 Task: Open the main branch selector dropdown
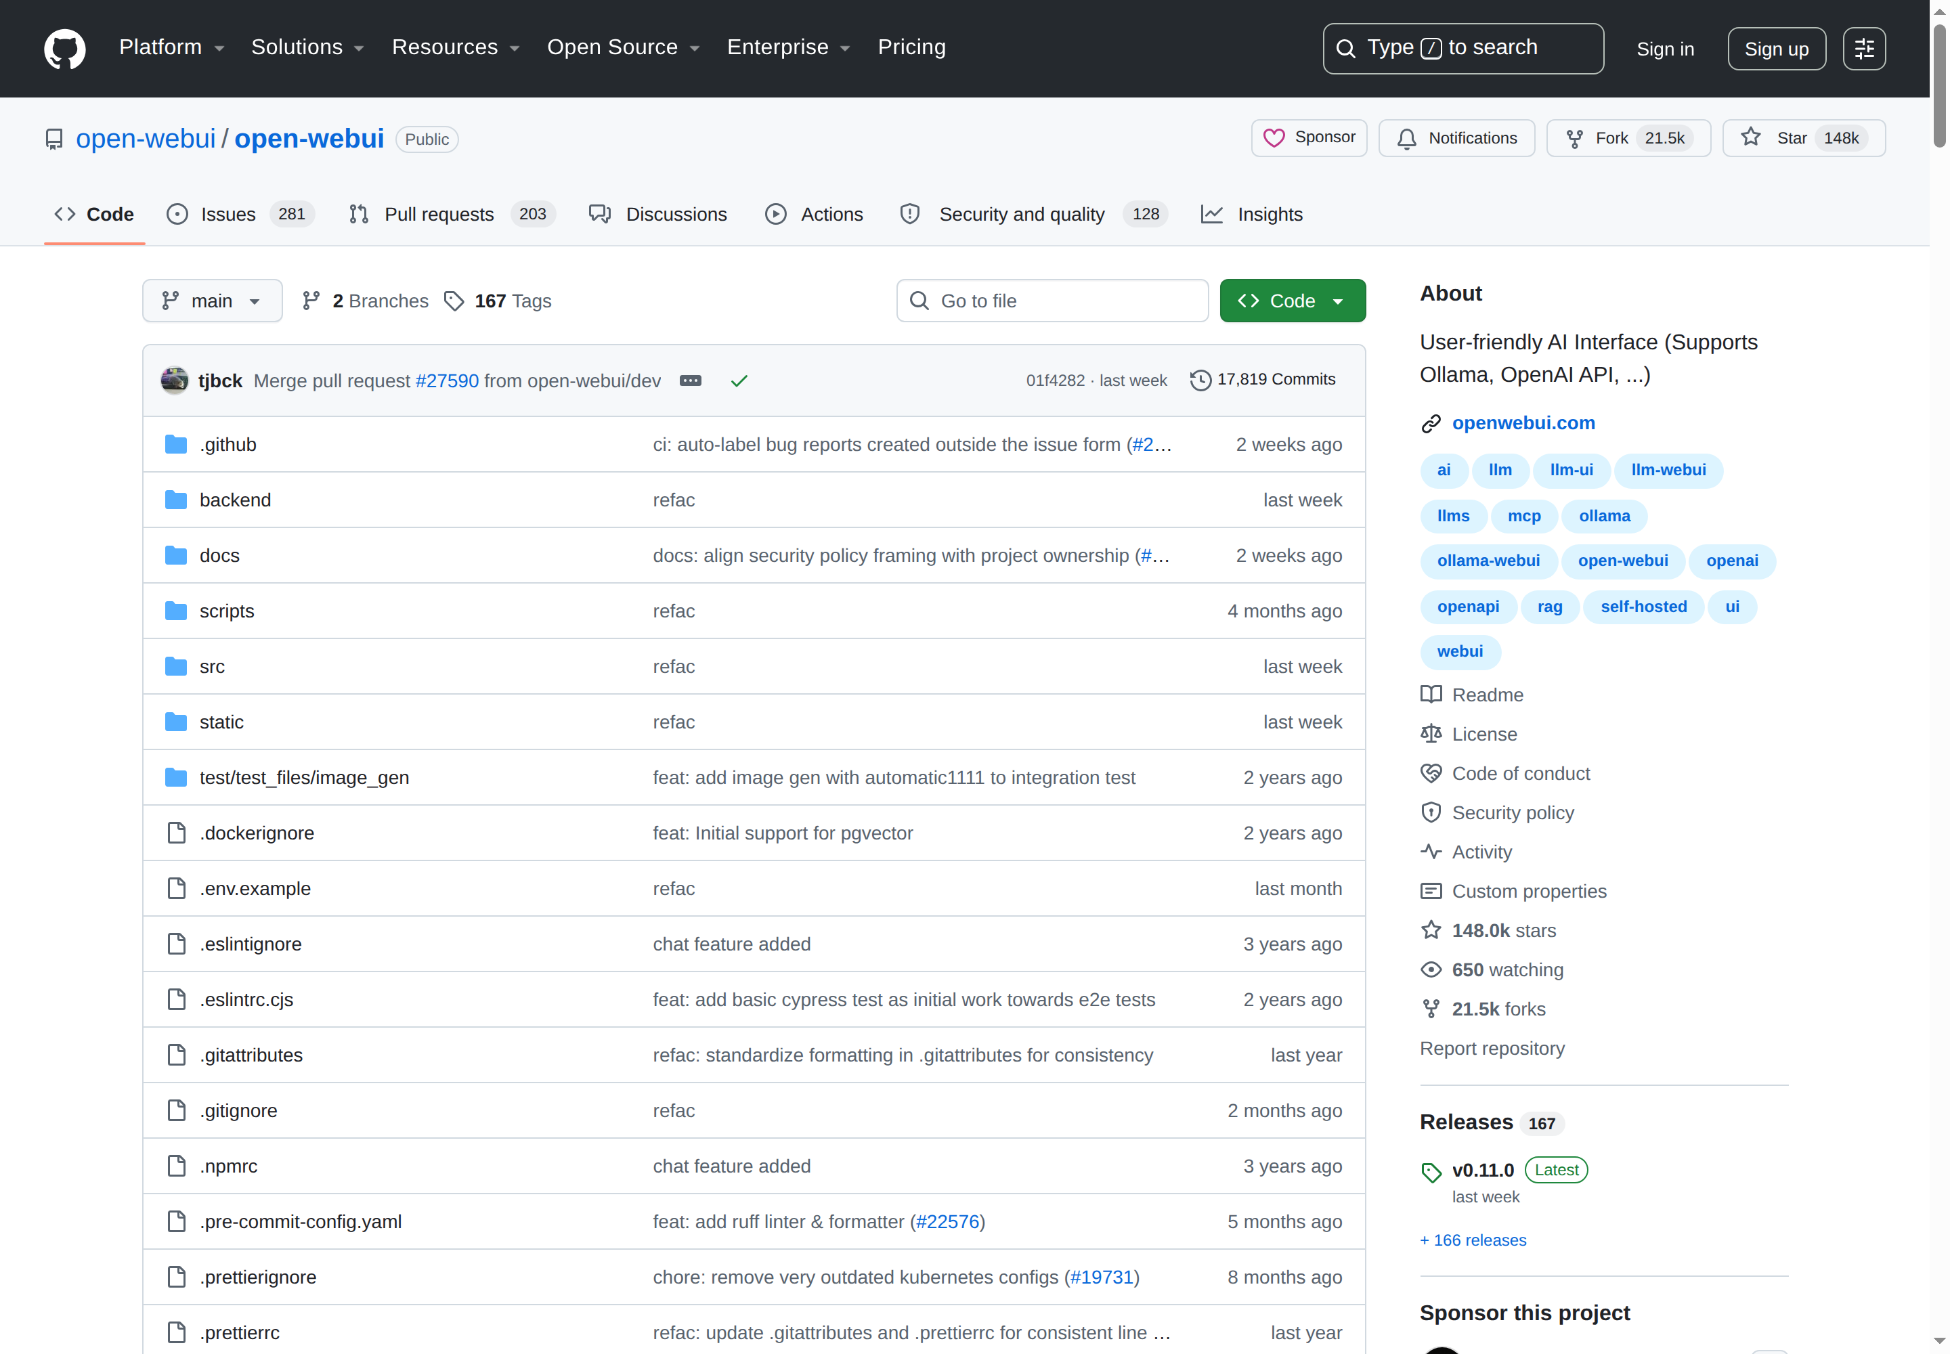[x=212, y=301]
